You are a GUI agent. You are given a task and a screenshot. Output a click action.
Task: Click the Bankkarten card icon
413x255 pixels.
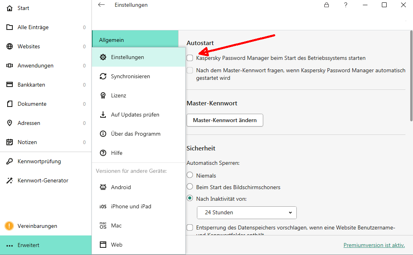click(x=10, y=85)
